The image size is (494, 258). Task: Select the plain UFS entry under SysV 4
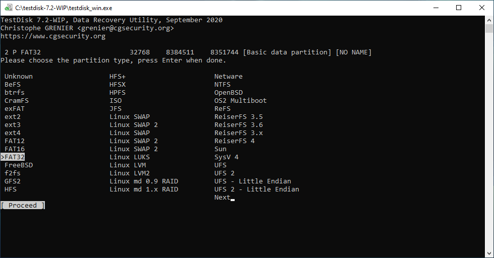coord(220,165)
